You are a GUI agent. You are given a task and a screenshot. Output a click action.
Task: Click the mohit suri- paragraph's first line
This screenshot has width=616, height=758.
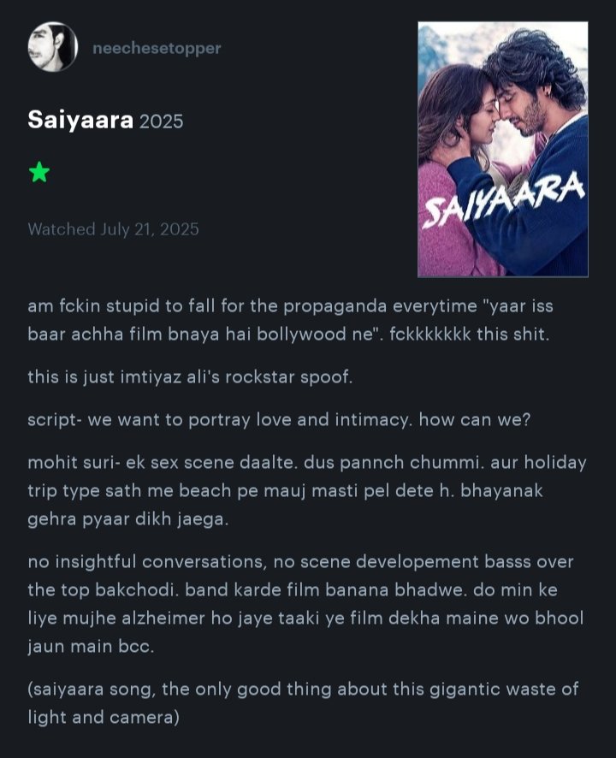point(307,463)
